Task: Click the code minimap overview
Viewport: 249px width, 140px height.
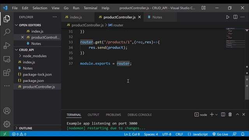Action: pos(235,38)
